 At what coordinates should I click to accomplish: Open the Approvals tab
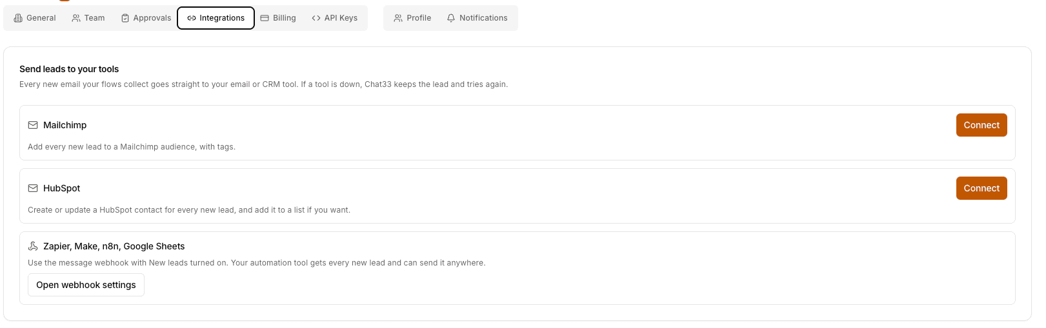point(146,18)
